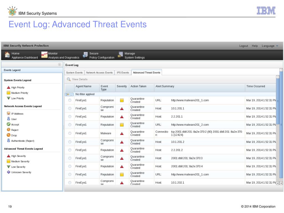Select the radio button for host 10.1.202.1
Viewport: 284px width, 213px height.
(x=70, y=182)
